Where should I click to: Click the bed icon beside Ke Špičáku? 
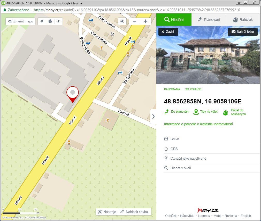click(120, 73)
